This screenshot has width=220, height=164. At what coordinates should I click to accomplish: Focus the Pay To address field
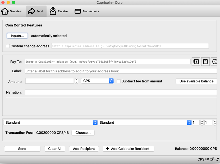tap(108, 62)
